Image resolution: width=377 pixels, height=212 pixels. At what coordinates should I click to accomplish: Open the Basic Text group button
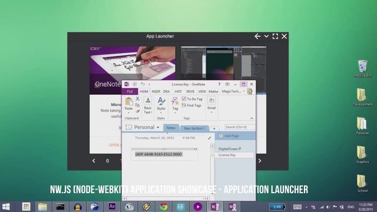(x=148, y=105)
